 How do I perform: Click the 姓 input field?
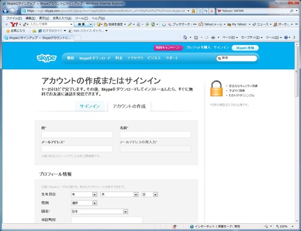77,135
